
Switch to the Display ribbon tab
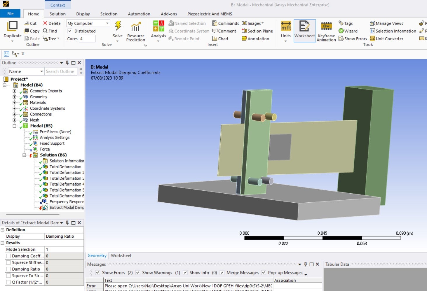click(83, 14)
